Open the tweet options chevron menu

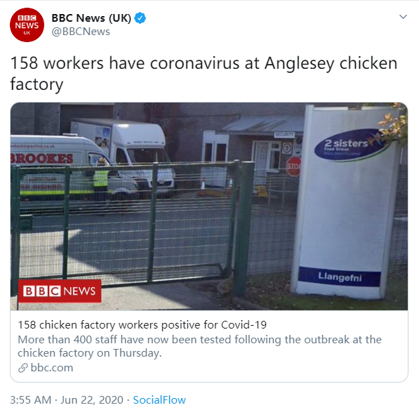point(403,17)
